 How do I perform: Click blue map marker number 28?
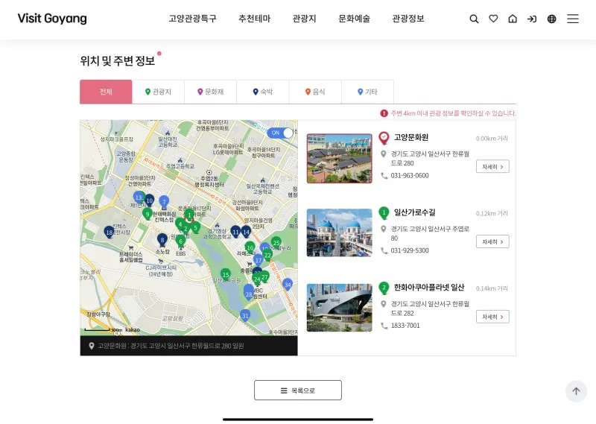tap(249, 294)
